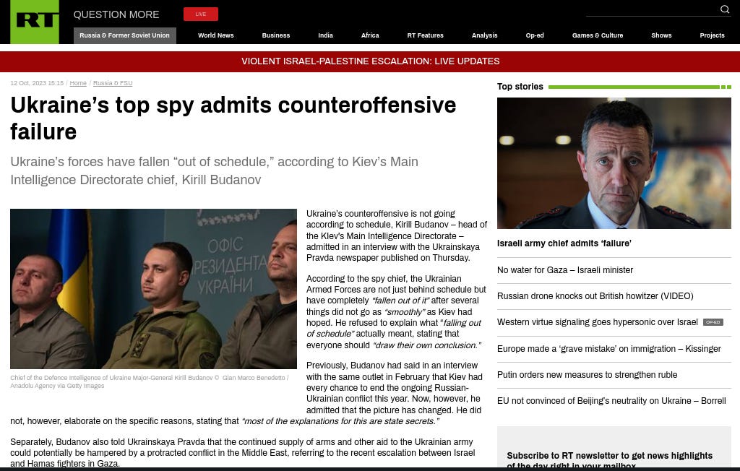The height and width of the screenshot is (471, 740).
Task: Select the Business menu item
Action: click(x=275, y=35)
